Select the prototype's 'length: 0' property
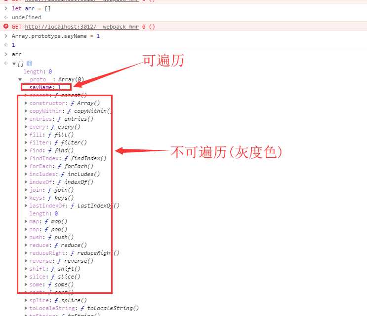367x316 pixels. [x=43, y=213]
